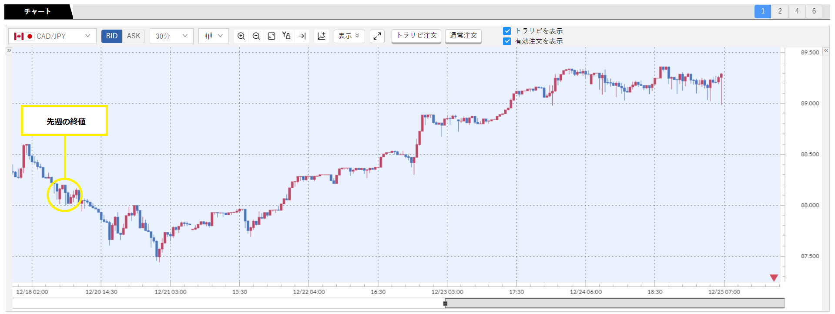Click 12/18 02:00 time label
The image size is (835, 314).
pos(32,292)
